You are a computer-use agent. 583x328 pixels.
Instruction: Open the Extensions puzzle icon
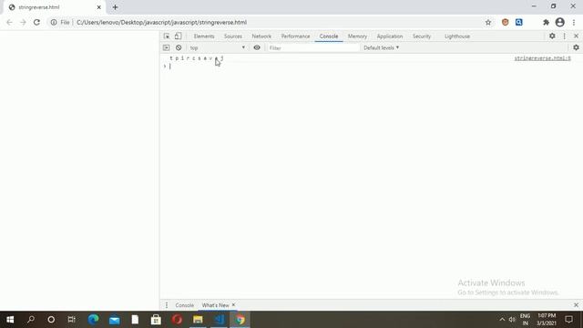546,22
